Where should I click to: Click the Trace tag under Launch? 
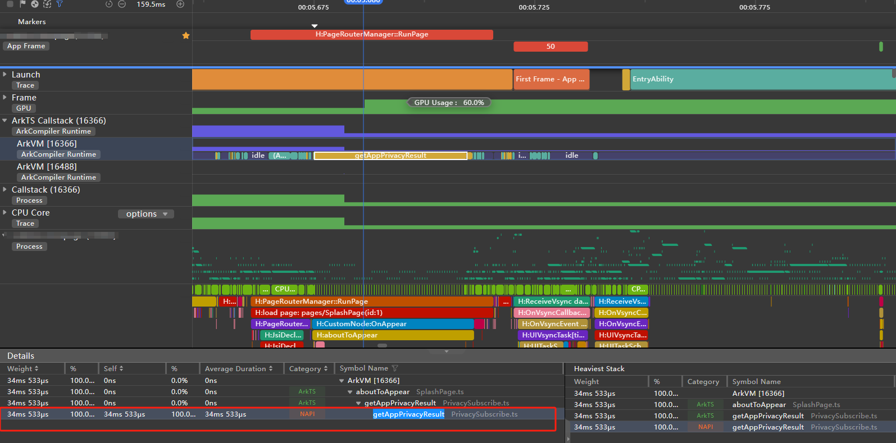(25, 85)
